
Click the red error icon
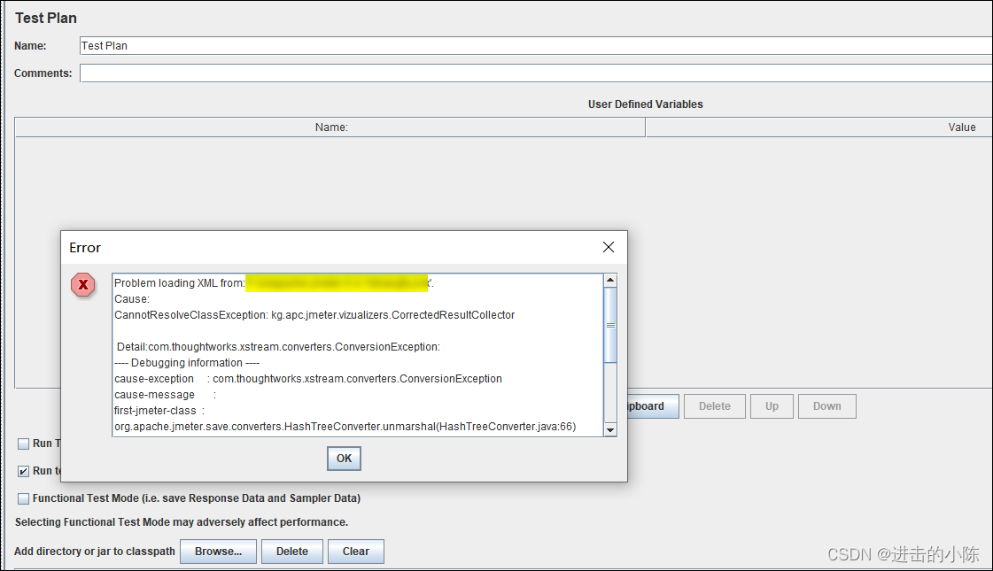[x=83, y=285]
